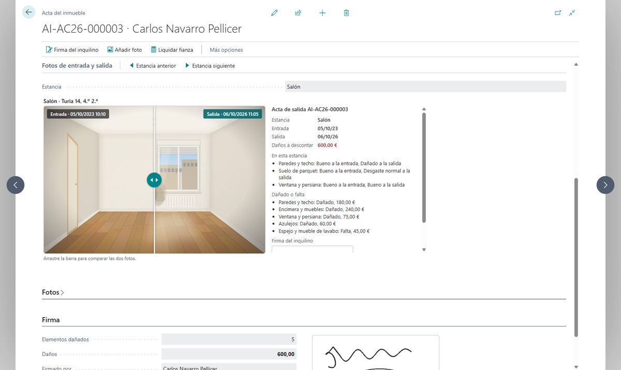Open Más opciones menu
Image resolution: width=621 pixels, height=370 pixels.
coord(226,50)
